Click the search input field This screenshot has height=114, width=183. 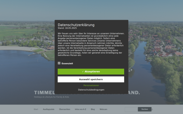[131, 109]
